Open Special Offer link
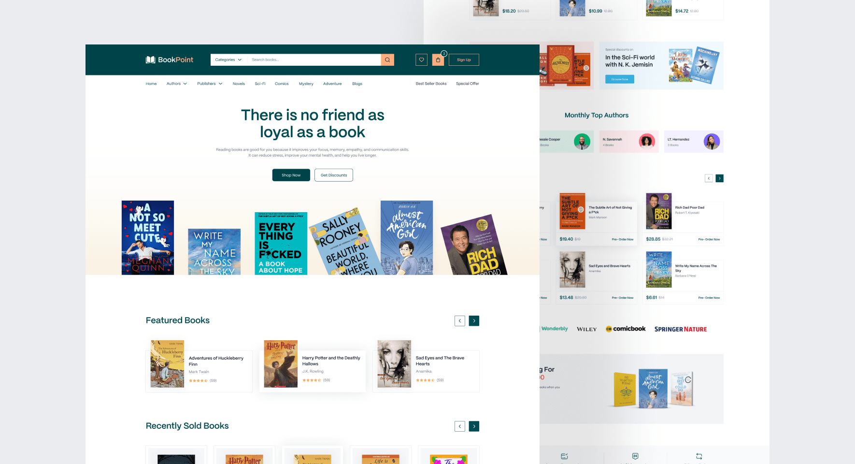This screenshot has height=464, width=855. (x=468, y=84)
